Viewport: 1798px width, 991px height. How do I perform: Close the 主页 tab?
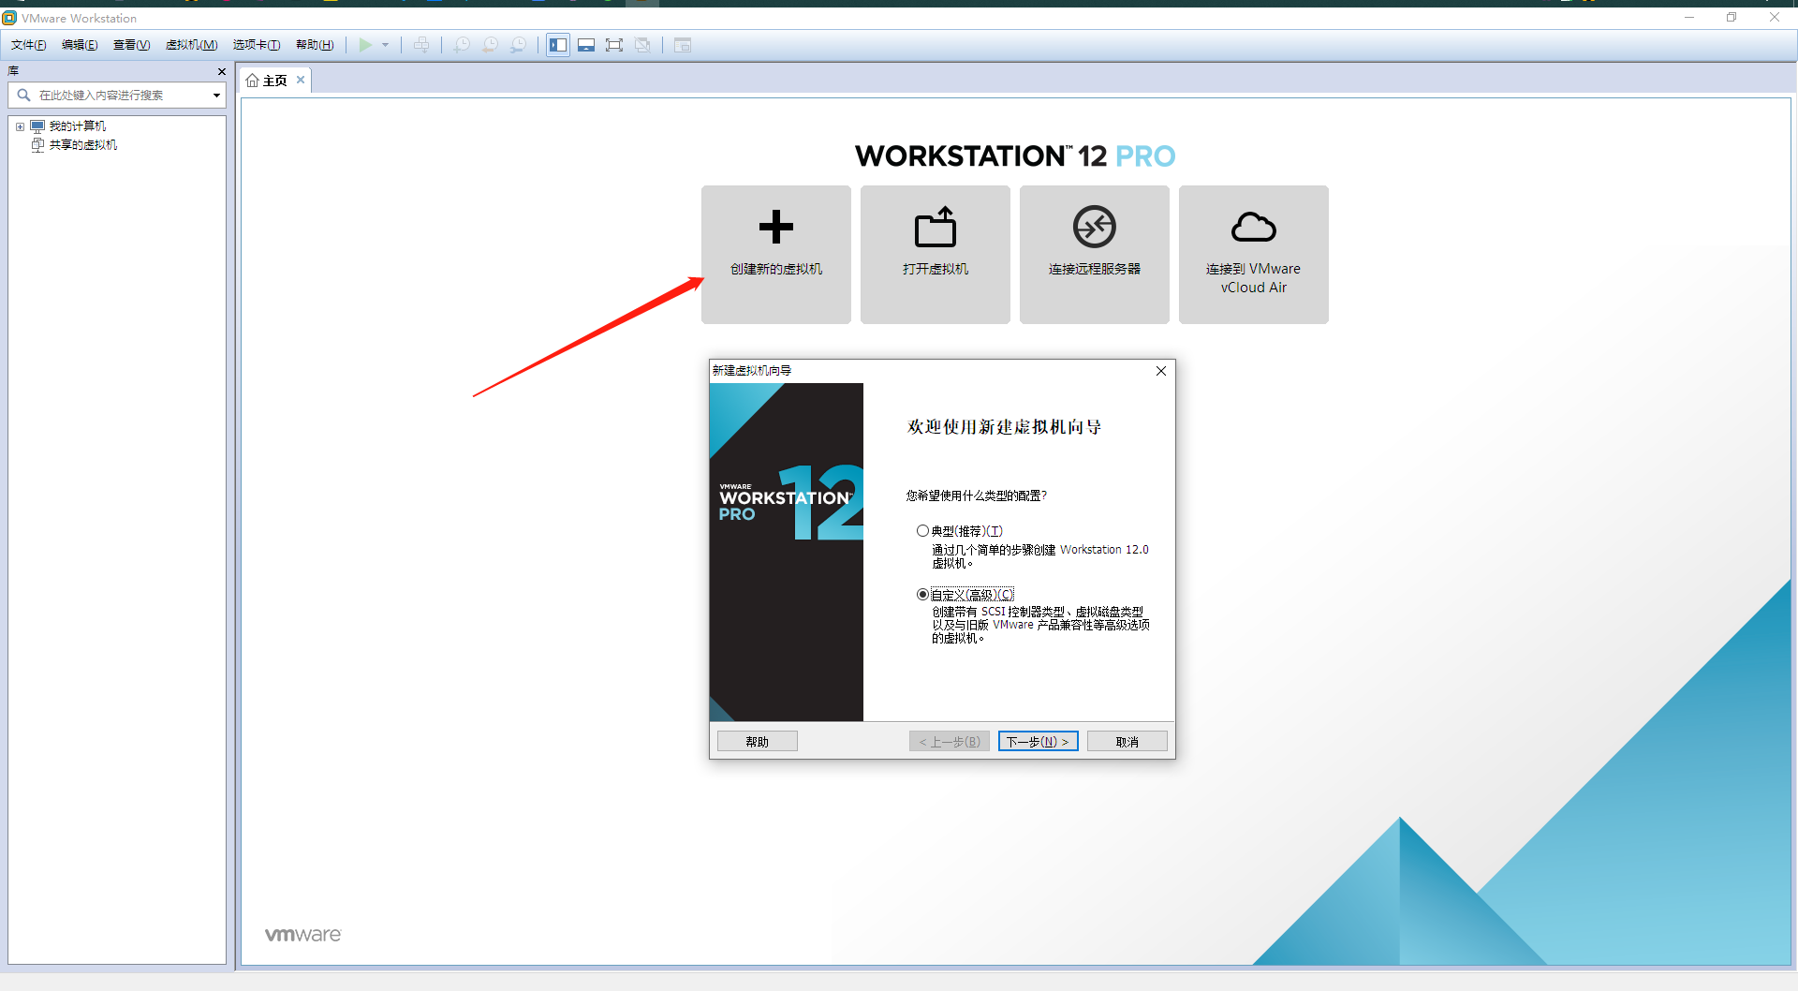(301, 80)
